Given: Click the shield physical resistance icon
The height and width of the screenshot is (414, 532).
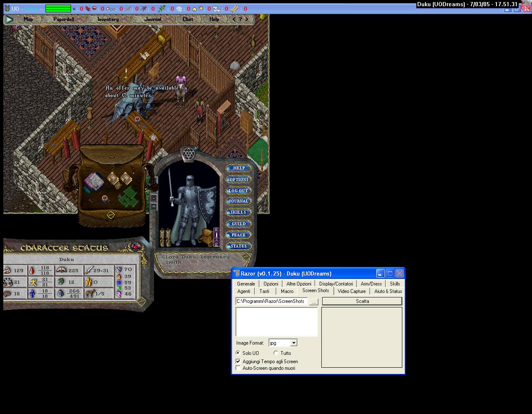Looking at the screenshot, I should point(119,270).
